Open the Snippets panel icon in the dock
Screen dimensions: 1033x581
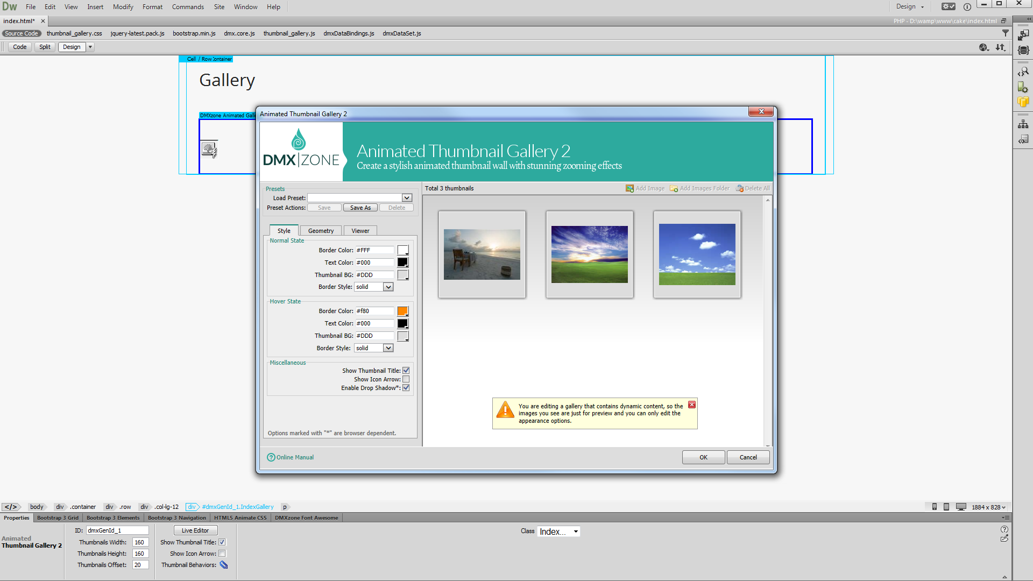(x=1023, y=139)
